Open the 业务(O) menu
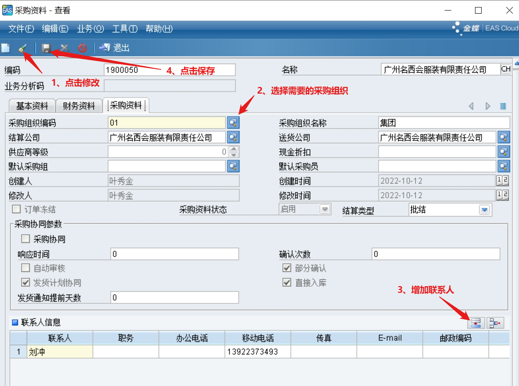 90,29
